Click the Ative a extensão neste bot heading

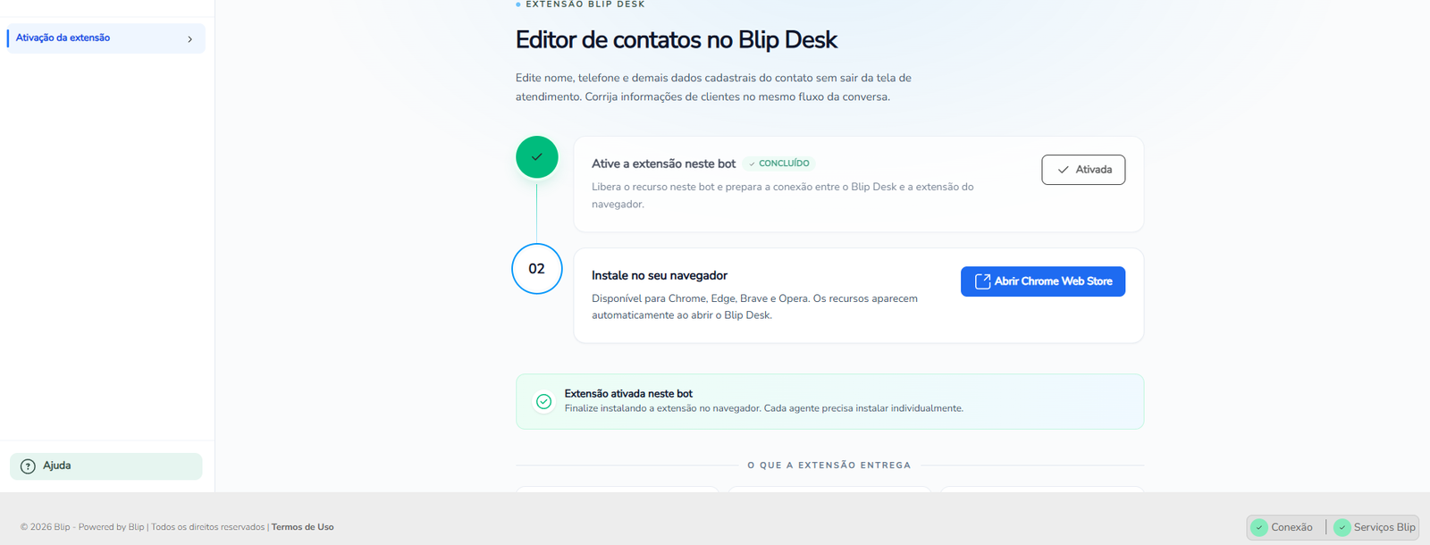click(x=663, y=163)
